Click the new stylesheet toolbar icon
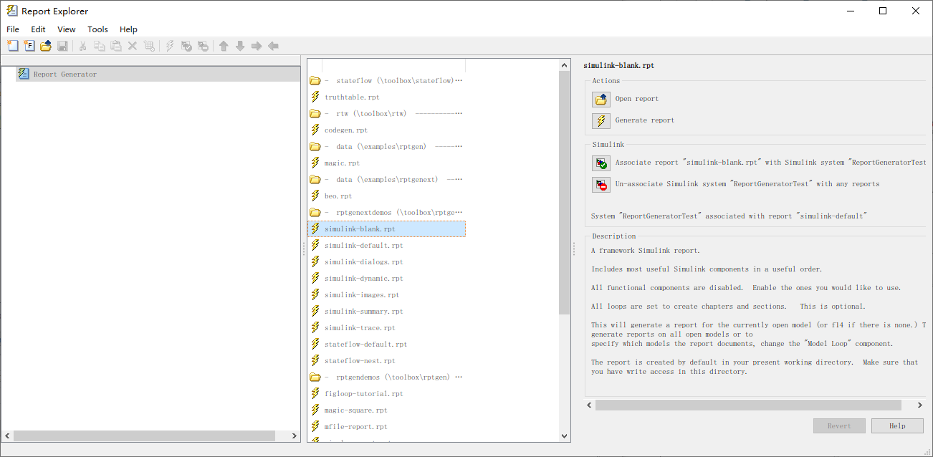The width and height of the screenshot is (933, 457). (29, 45)
